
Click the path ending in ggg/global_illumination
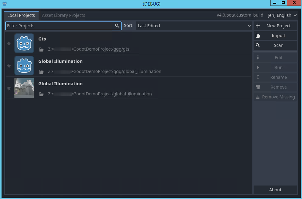pos(104,71)
